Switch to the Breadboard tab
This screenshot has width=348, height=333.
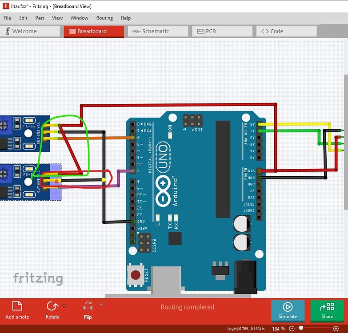click(94, 32)
